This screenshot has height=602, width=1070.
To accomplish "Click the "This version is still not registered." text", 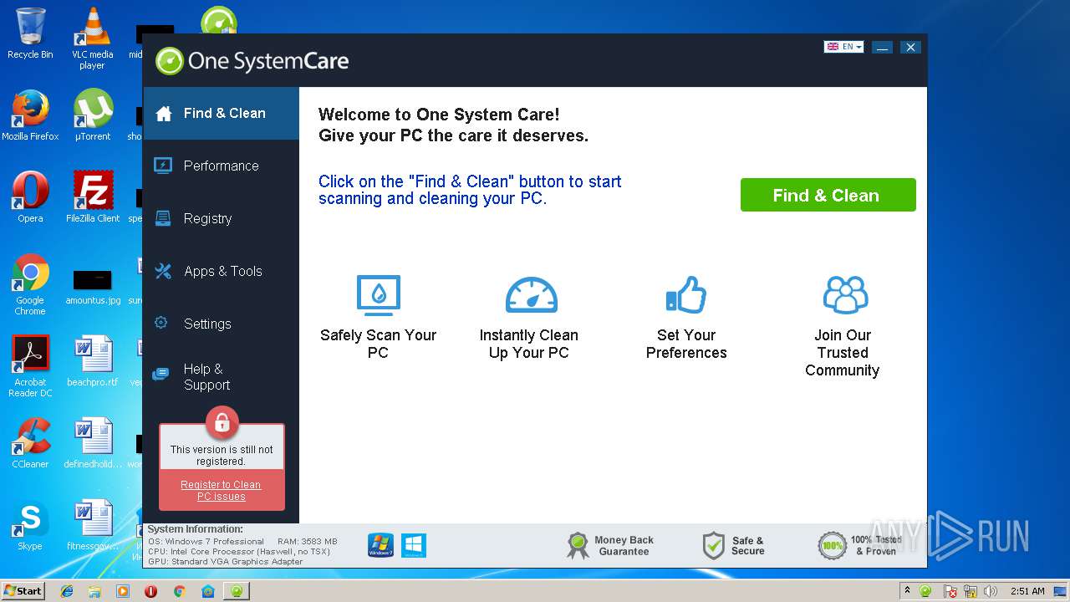I will (222, 455).
